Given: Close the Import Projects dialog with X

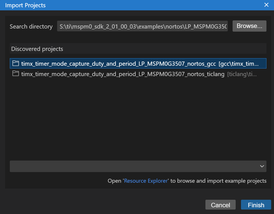Looking at the screenshot, I should [266, 5].
